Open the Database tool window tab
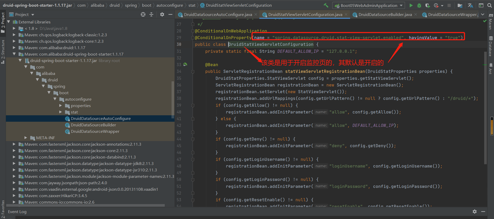The width and height of the screenshot is (494, 219). (x=491, y=46)
